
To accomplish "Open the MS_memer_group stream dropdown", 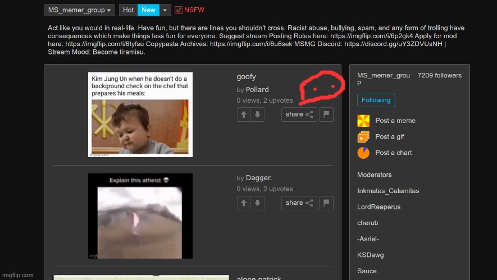I will [x=79, y=10].
